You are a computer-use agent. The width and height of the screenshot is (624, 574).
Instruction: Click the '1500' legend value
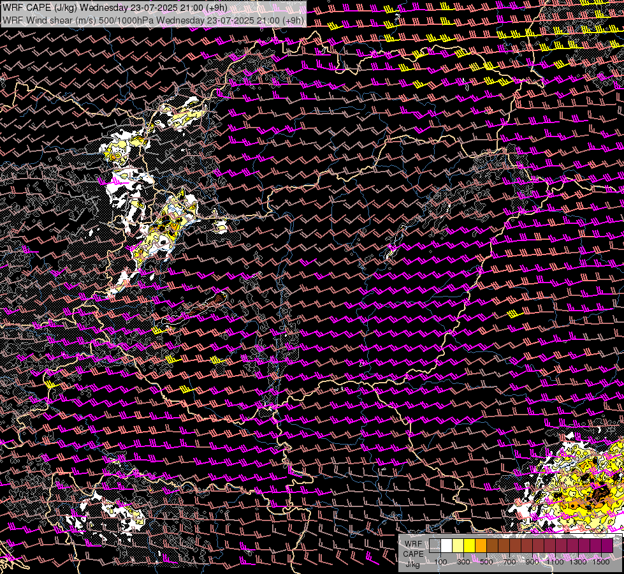click(x=601, y=562)
